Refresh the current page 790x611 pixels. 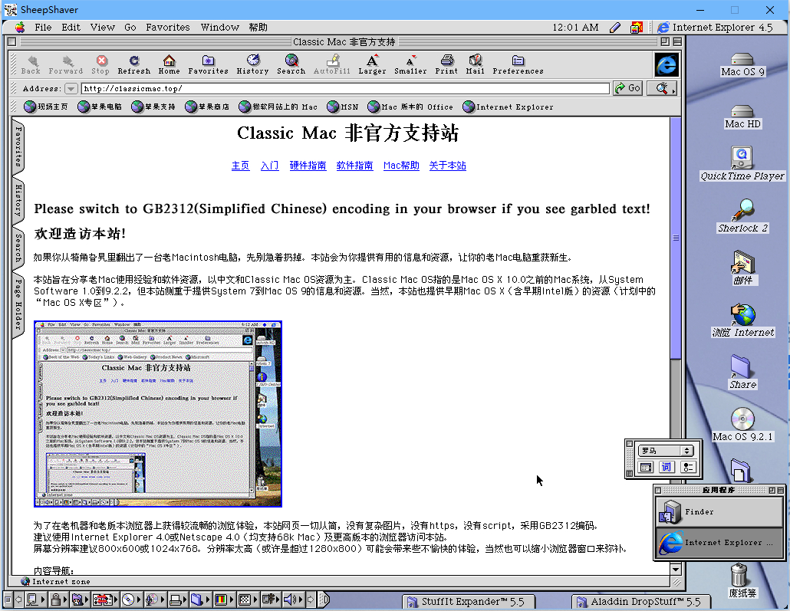pyautogui.click(x=134, y=64)
